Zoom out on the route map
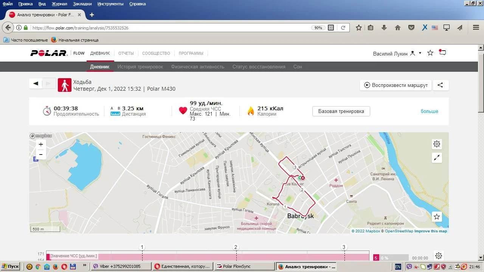The image size is (484, 272). tap(41, 154)
